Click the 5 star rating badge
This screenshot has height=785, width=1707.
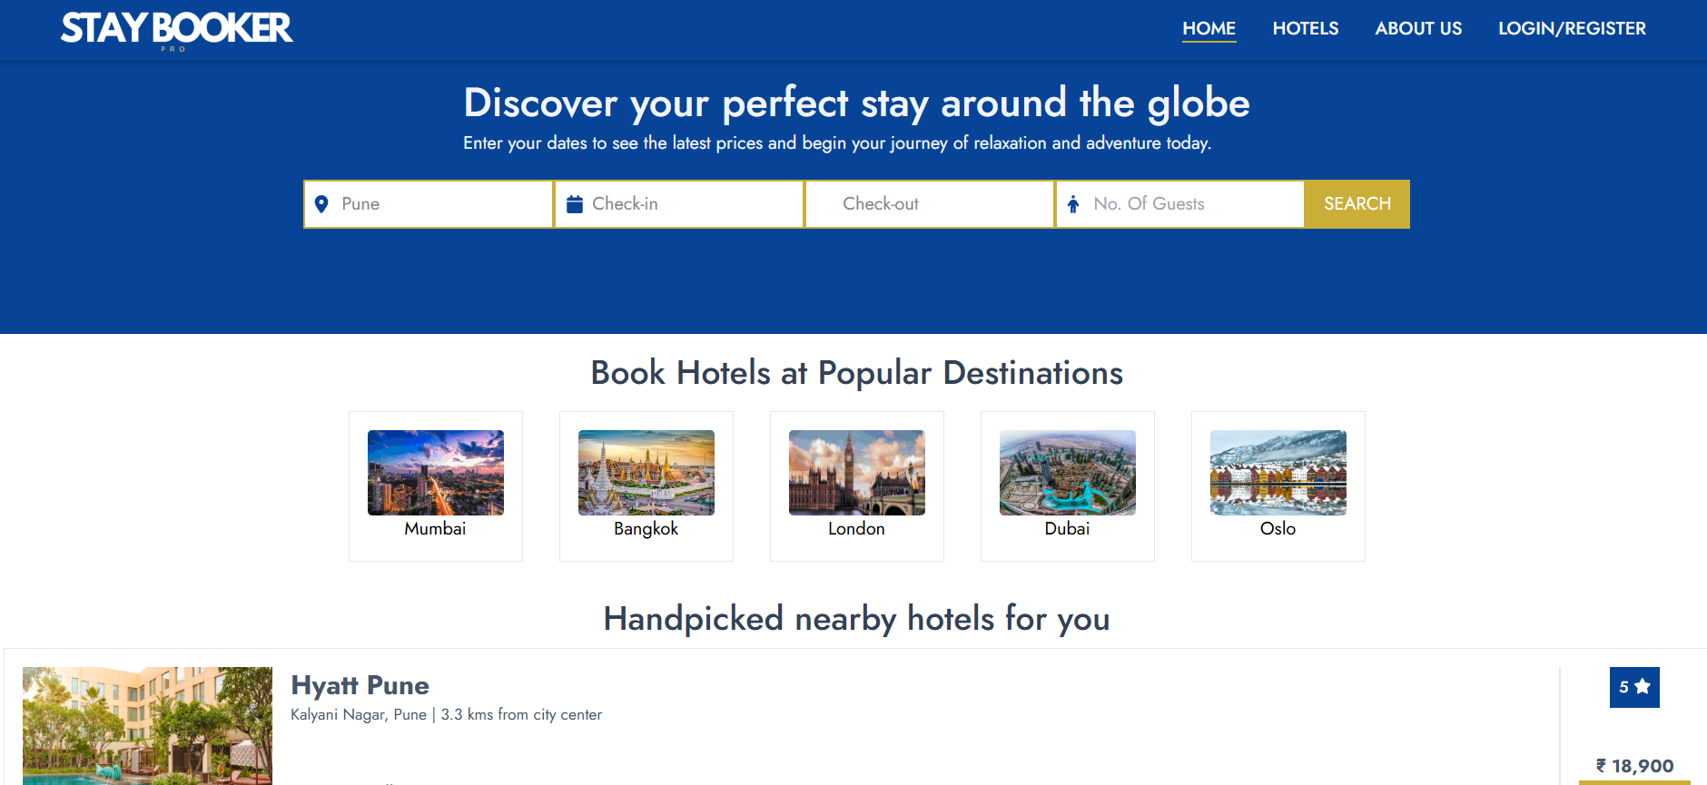1633,687
